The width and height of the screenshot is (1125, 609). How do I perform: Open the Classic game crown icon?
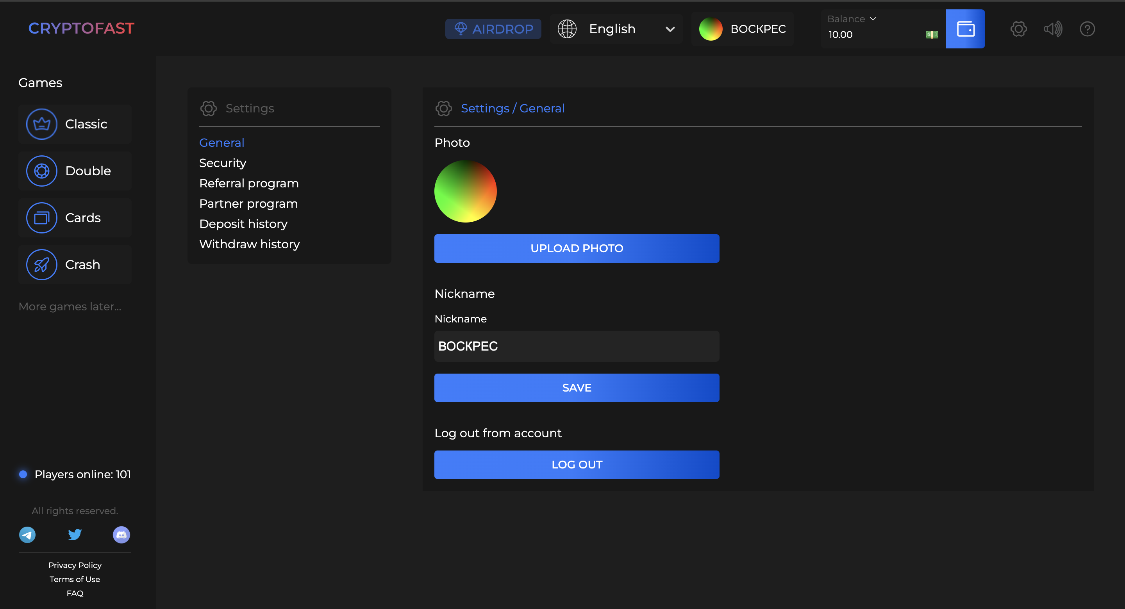[x=41, y=124]
